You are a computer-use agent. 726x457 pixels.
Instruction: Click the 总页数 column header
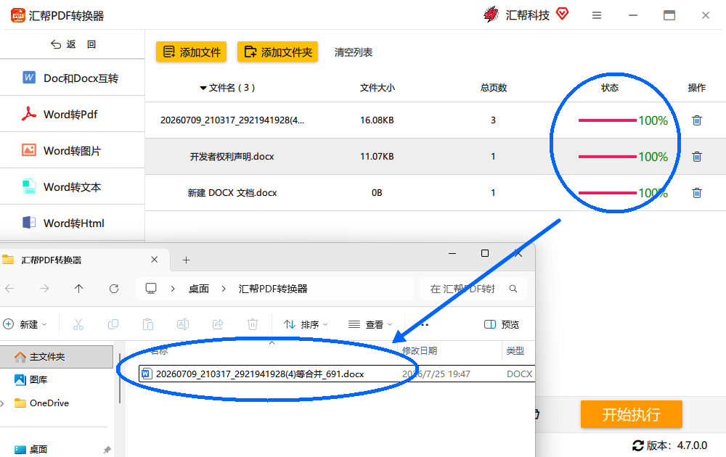tap(494, 88)
